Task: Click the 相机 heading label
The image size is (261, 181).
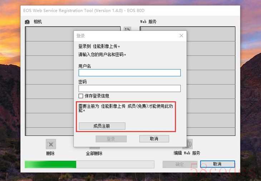Action: coord(38,22)
